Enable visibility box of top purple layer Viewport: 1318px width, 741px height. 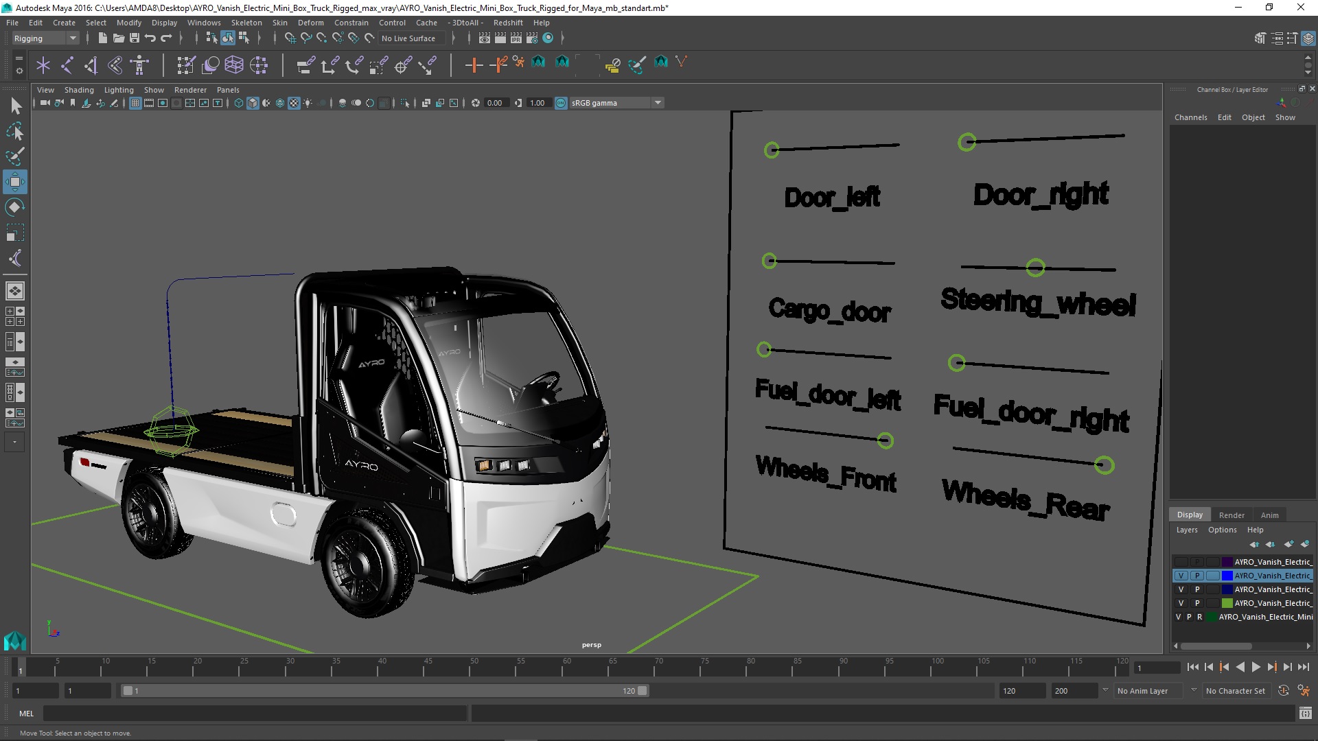[x=1181, y=562]
